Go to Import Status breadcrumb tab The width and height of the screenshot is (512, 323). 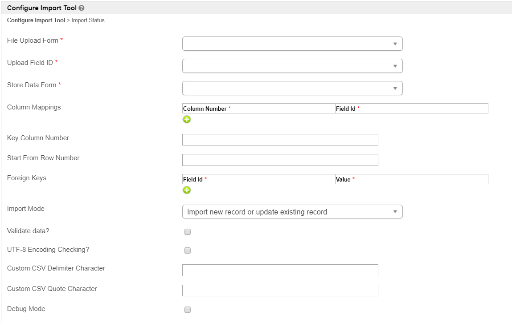pos(88,20)
